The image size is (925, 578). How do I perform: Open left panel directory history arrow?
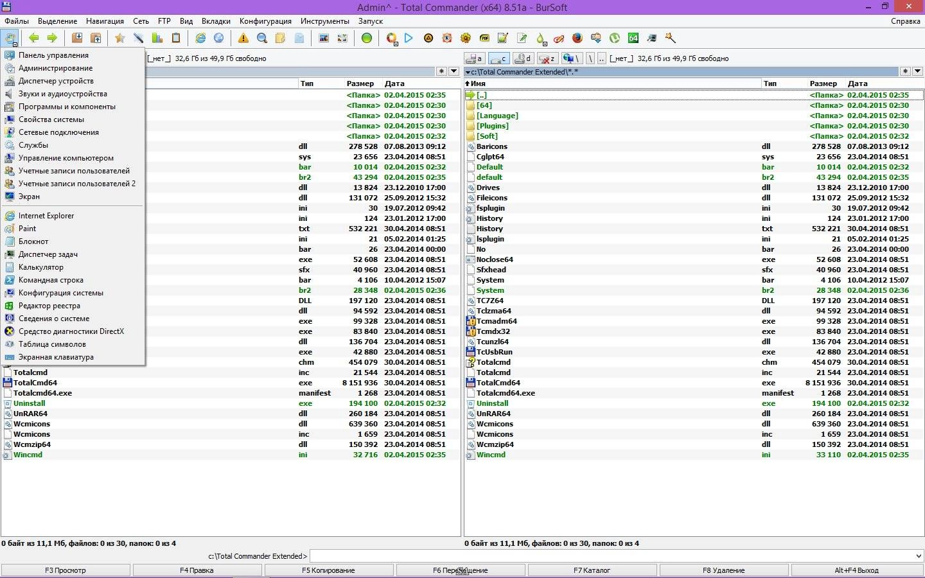coord(454,71)
